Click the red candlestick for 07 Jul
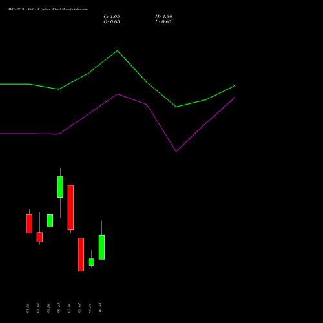Viewport: 323px width, 323px height. click(x=70, y=207)
